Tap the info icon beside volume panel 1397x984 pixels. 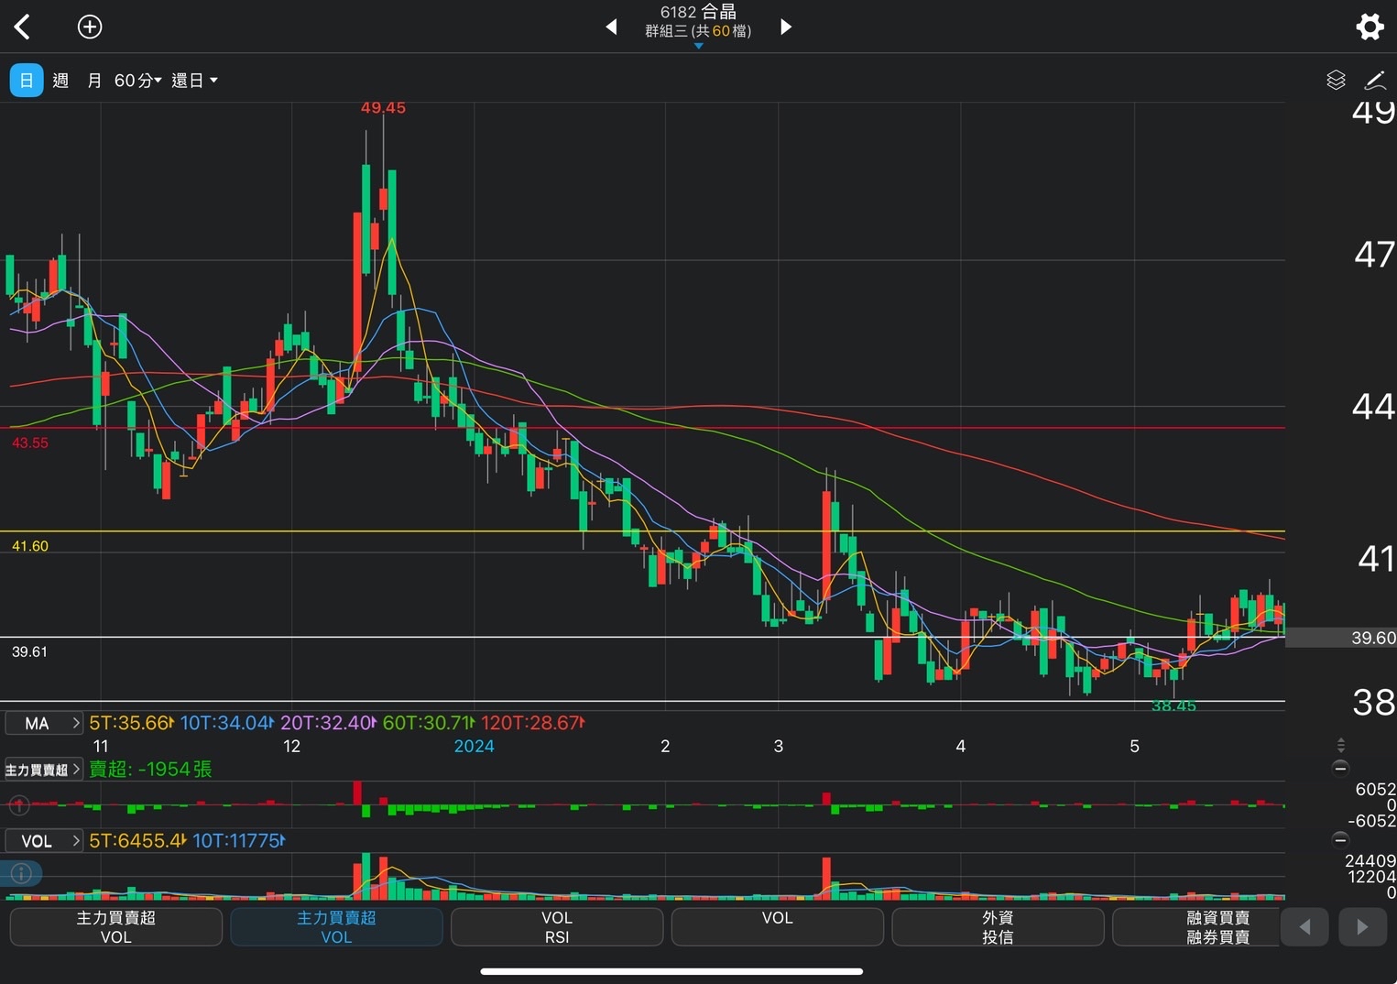21,873
